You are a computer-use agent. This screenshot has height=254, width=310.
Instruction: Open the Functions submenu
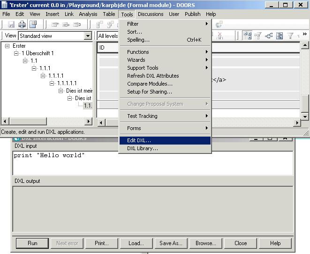165,52
